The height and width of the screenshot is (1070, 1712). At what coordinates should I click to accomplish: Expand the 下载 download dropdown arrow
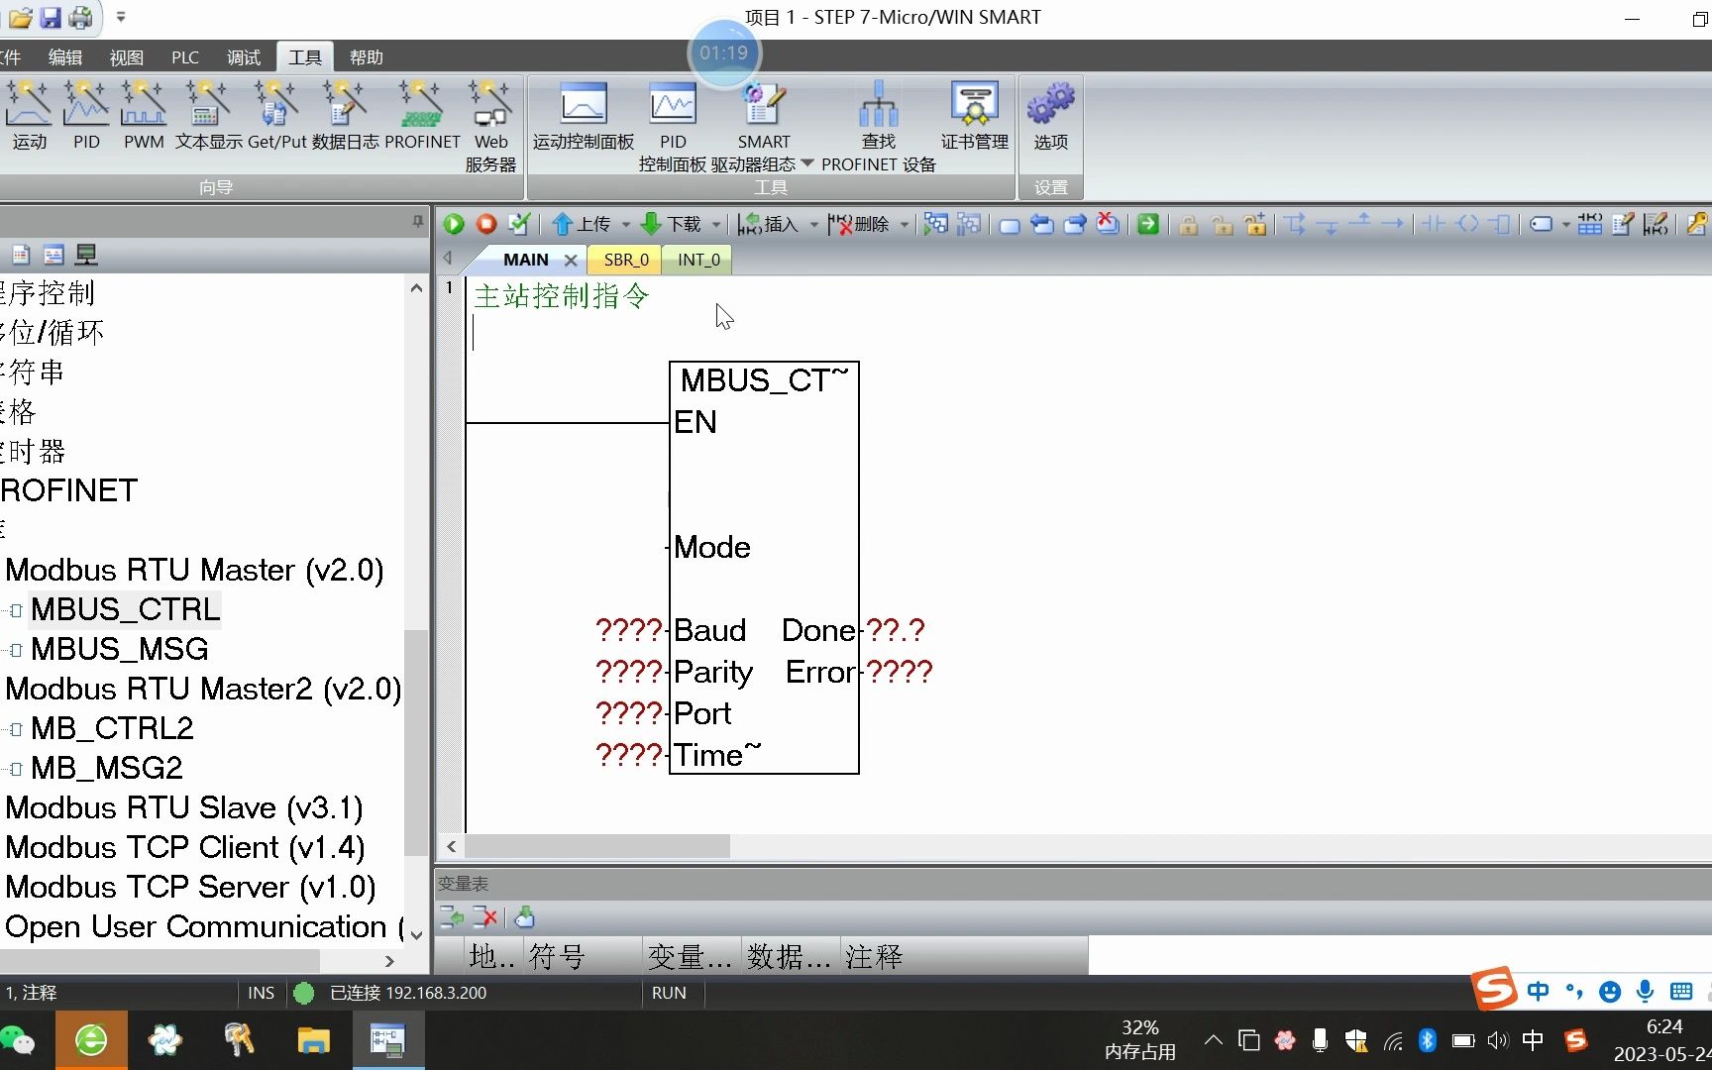pyautogui.click(x=716, y=225)
